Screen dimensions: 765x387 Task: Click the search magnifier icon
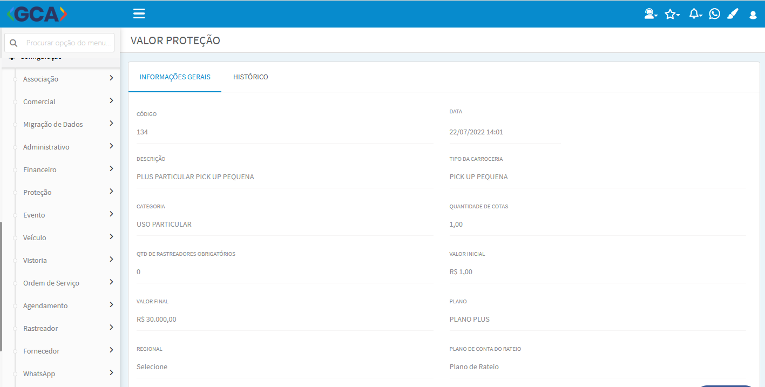(14, 43)
